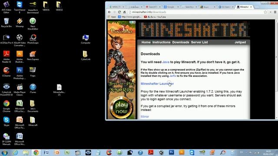Close the Mineshafter browser tab
The image size is (278, 156).
pos(251,7)
